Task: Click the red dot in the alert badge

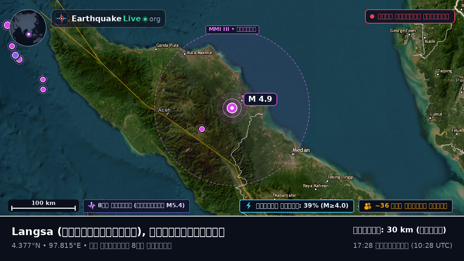Action: coord(372,16)
